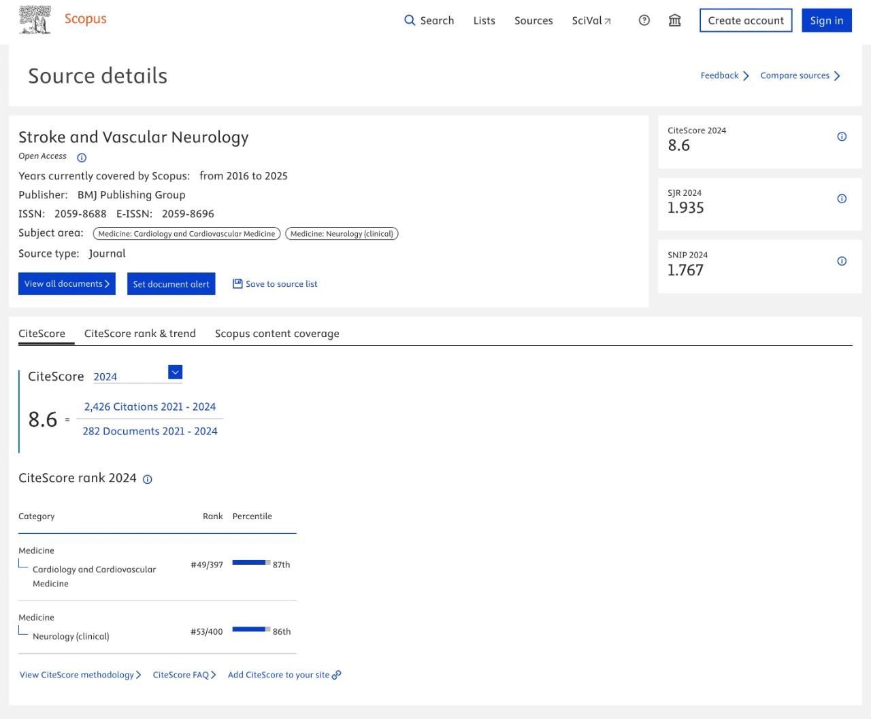Click Save to source list
The width and height of the screenshot is (871, 719).
pyautogui.click(x=275, y=284)
